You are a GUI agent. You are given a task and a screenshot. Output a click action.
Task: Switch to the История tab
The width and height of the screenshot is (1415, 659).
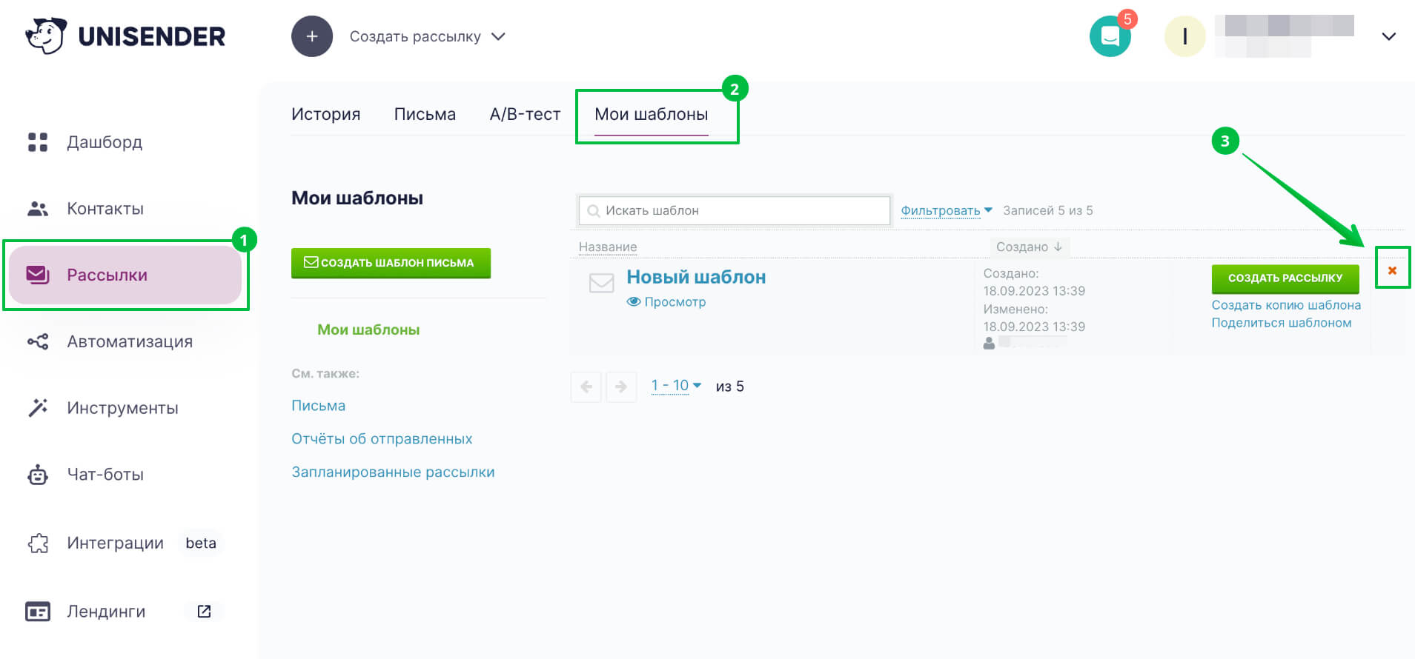pyautogui.click(x=325, y=114)
